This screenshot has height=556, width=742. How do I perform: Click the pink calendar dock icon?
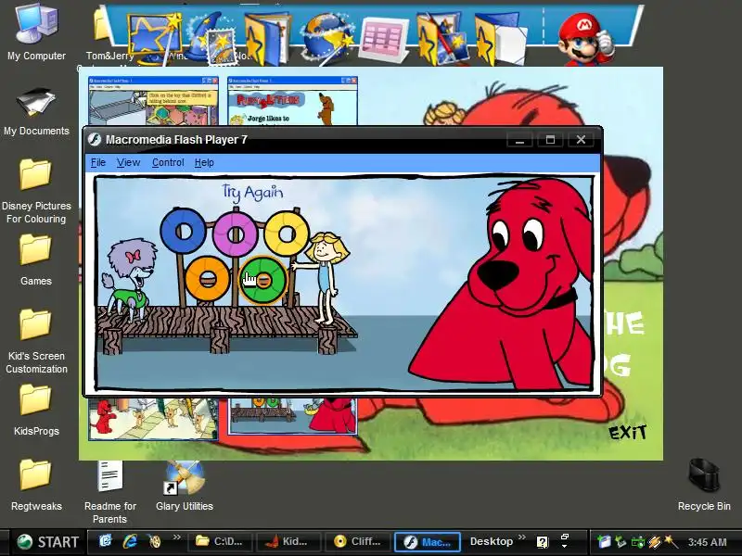click(384, 40)
